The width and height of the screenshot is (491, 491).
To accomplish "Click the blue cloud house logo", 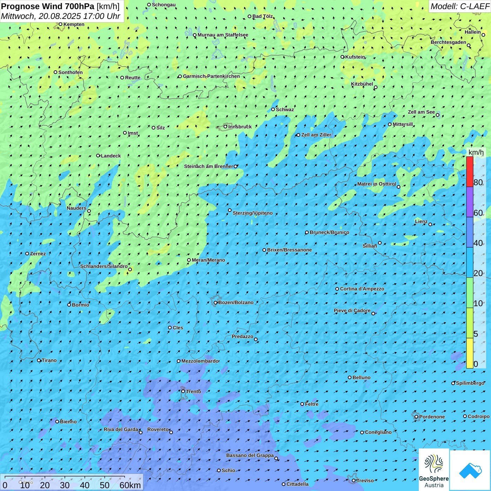I will point(470,470).
